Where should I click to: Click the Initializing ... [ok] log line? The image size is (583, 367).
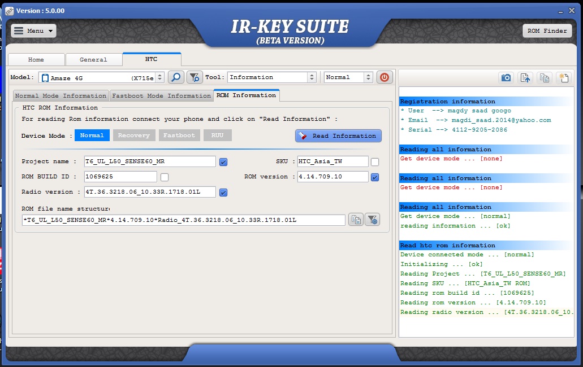441,264
